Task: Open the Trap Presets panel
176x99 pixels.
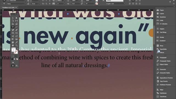Action: click(x=162, y=81)
